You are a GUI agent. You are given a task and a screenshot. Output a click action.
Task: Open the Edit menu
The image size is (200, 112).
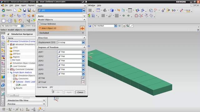(11, 5)
